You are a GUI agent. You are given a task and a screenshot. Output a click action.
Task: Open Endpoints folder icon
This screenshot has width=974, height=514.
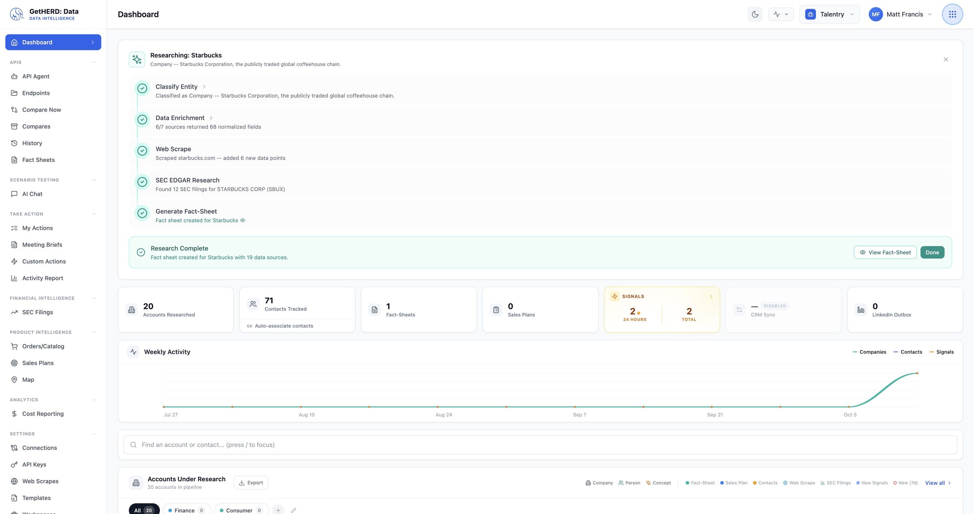point(14,93)
